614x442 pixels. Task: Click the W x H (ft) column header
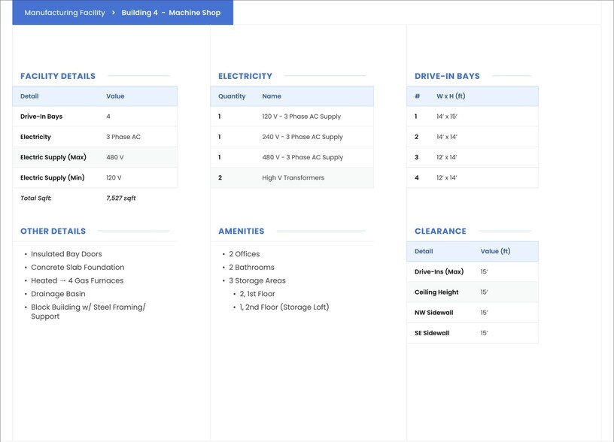tap(451, 96)
